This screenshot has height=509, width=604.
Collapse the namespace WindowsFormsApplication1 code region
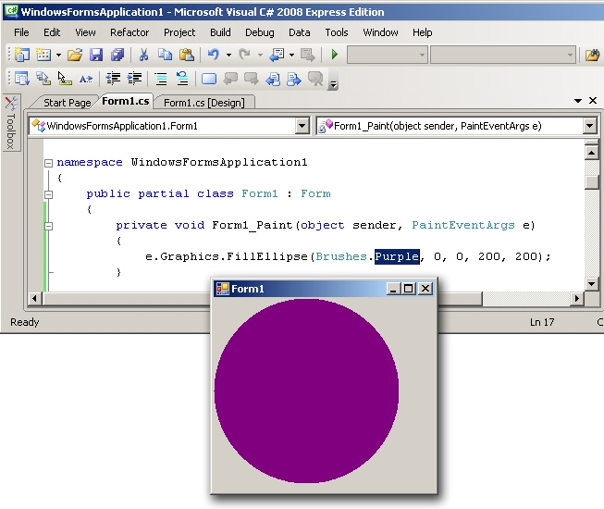pos(48,163)
